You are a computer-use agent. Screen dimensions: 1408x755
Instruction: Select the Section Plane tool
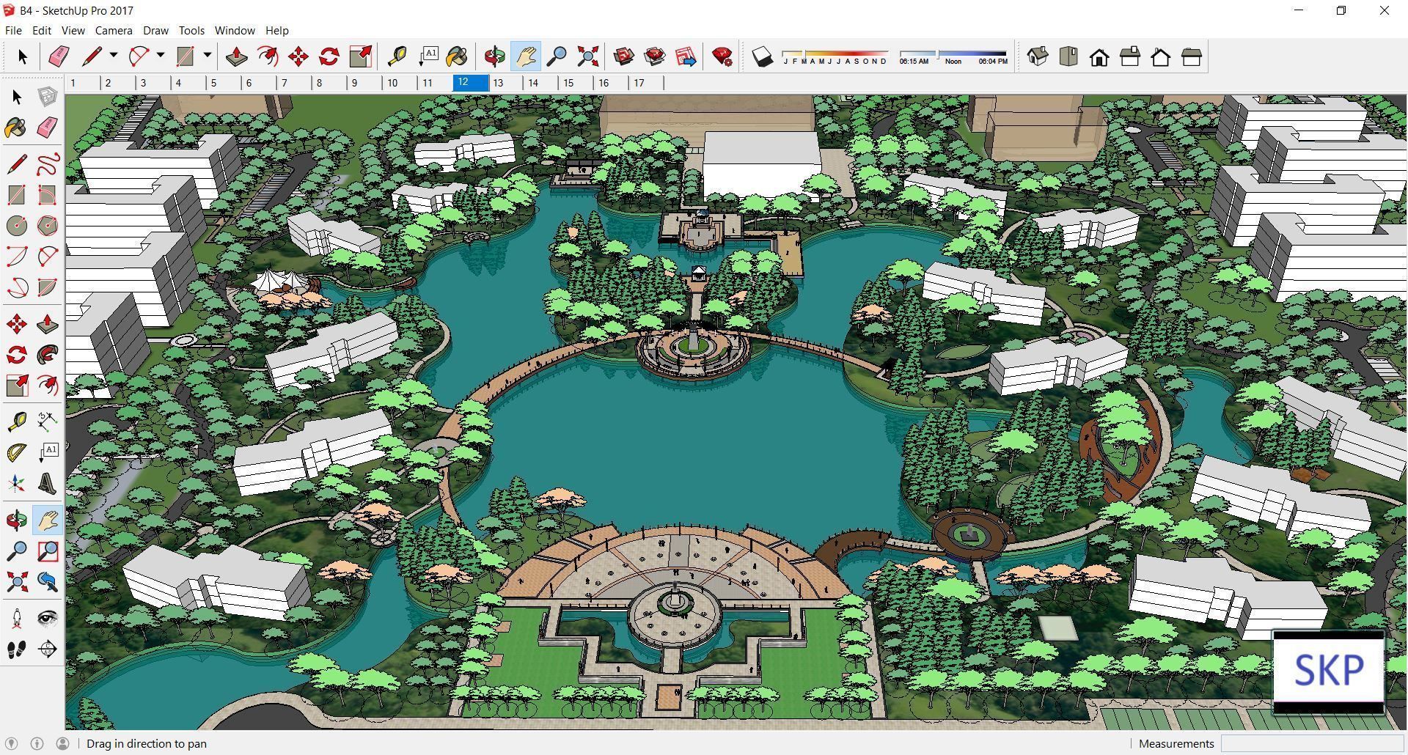click(x=47, y=649)
